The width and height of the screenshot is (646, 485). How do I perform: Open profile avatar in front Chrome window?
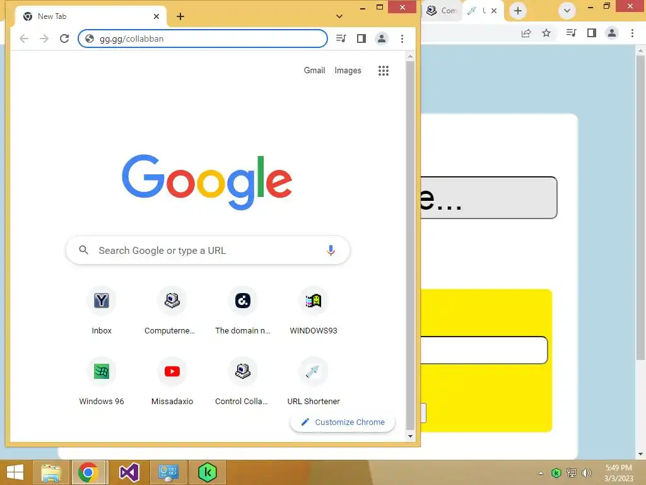(x=382, y=39)
